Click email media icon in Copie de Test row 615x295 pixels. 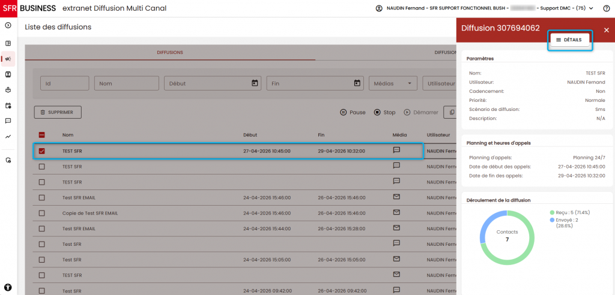pyautogui.click(x=396, y=212)
